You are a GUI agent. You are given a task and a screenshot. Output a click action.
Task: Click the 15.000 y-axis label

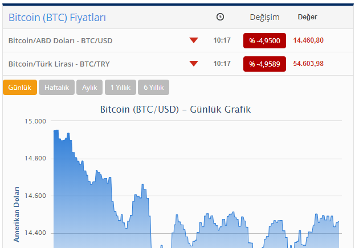35,121
